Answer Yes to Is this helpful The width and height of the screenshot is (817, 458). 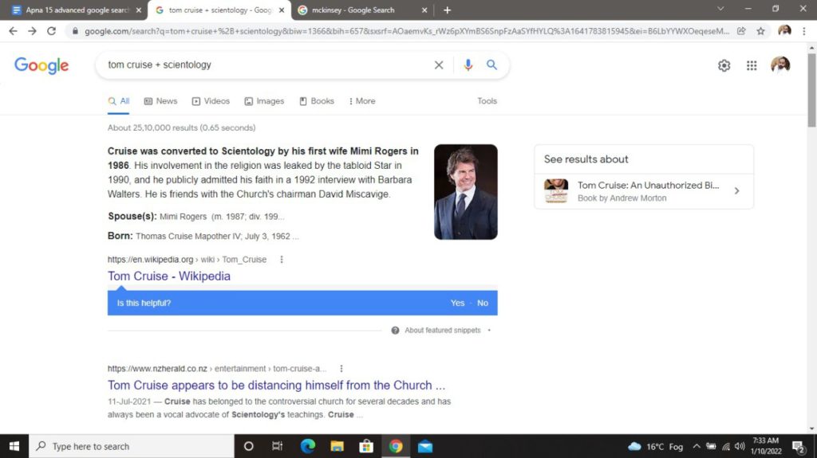[x=457, y=303]
